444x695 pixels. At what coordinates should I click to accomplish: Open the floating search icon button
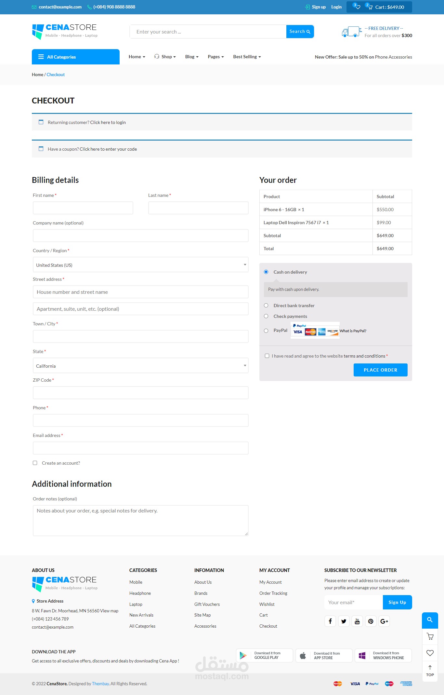[430, 620]
